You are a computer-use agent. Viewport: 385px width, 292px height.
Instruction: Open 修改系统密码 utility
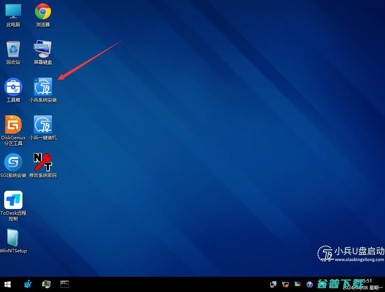(x=43, y=164)
